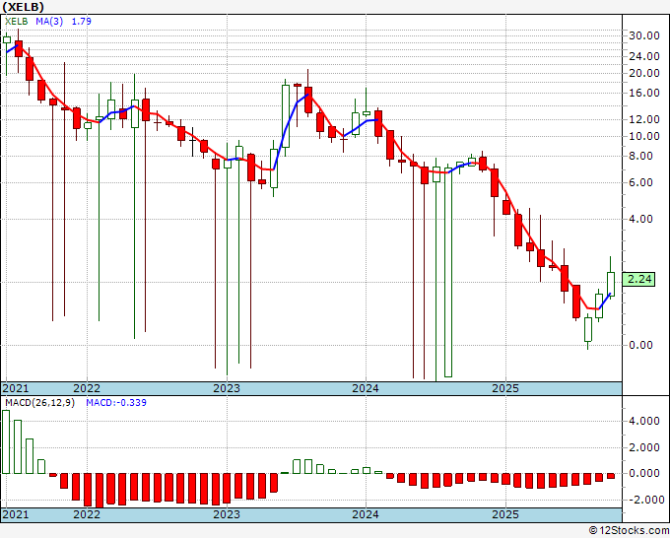The height and width of the screenshot is (538, 670).
Task: Click the 0.00 price axis label
Action: pos(641,345)
